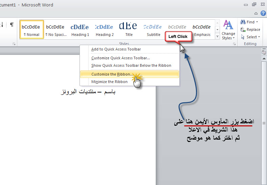The height and width of the screenshot is (185, 267).
Task: Apply the Heading 1 style
Action: pos(80,29)
